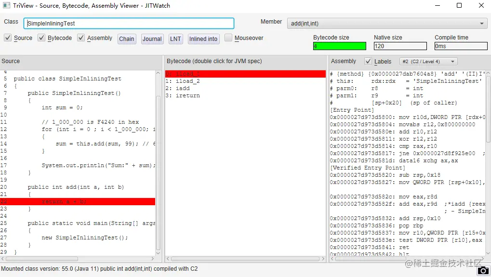Image resolution: width=491 pixels, height=277 pixels.
Task: Click assembly line '[Verified Entry Point]'
Action: click(x=368, y=168)
